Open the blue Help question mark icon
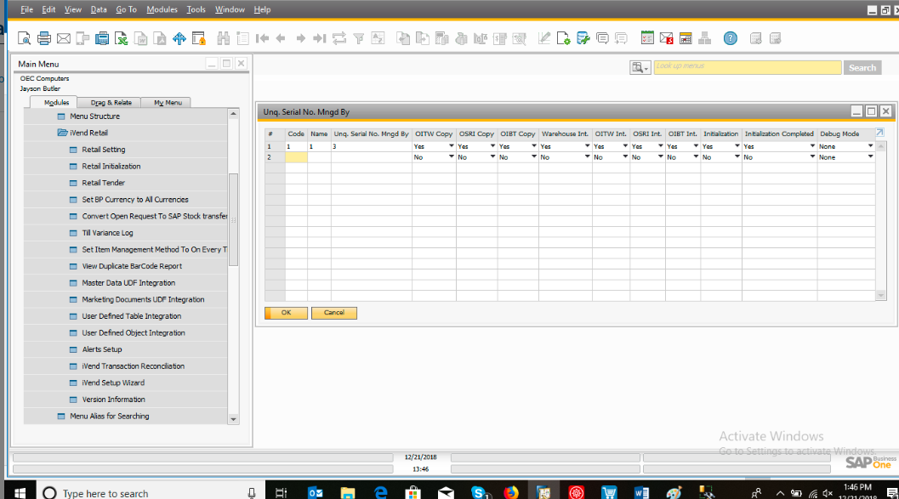This screenshot has height=499, width=899. pos(730,38)
